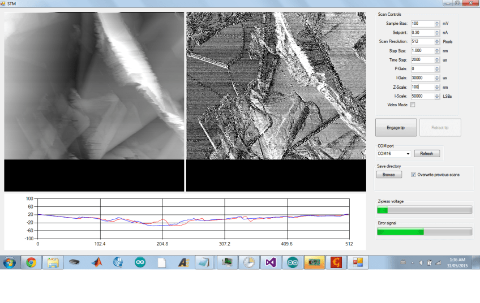Viewport: 480px width, 303px height.
Task: Open Visual Studio from the taskbar
Action: click(271, 262)
